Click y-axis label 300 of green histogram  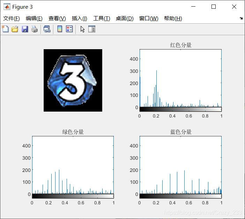(27, 158)
